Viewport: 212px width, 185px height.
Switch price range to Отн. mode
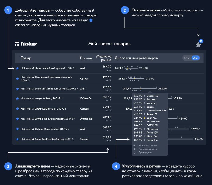pyautogui.click(x=187, y=58)
